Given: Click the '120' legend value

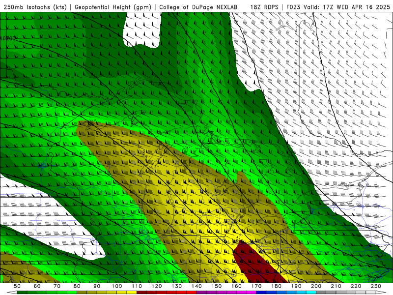Looking at the screenshot, I should 157,286.
